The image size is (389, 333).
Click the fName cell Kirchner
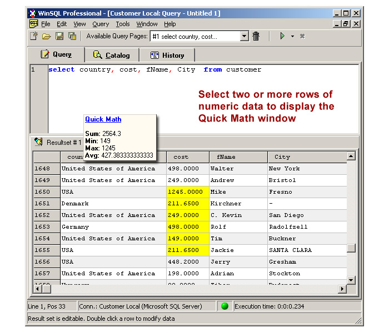(x=238, y=204)
